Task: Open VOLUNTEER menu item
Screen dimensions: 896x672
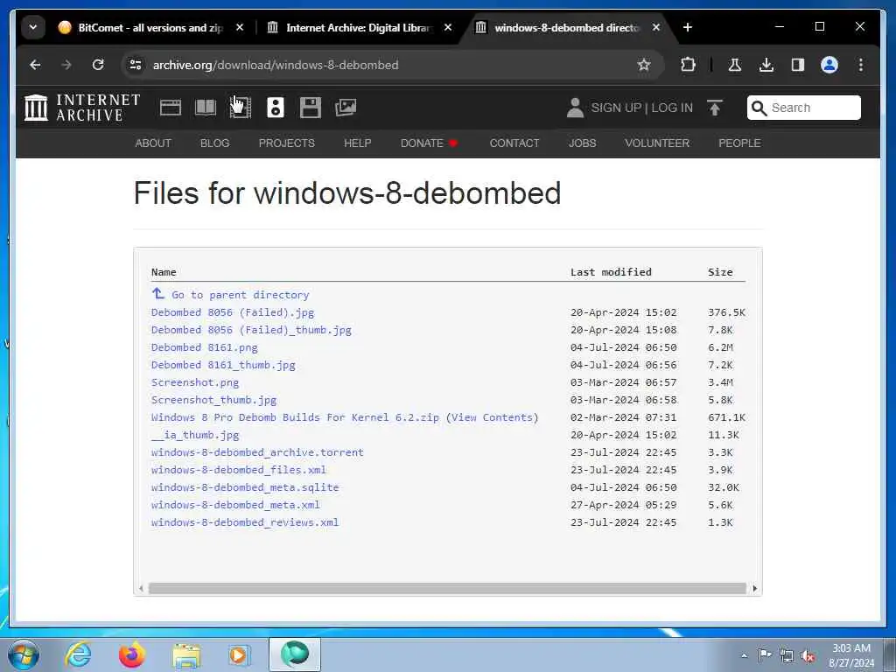Action: tap(657, 143)
